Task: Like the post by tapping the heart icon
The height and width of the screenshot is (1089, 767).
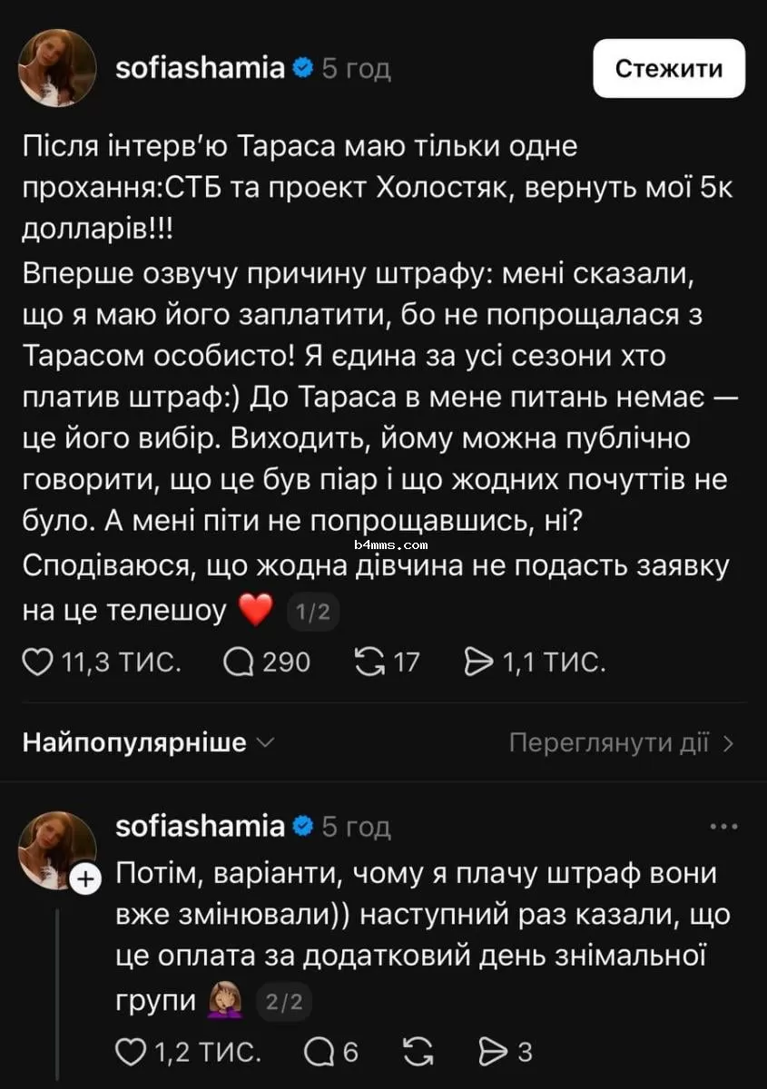Action: click(38, 662)
